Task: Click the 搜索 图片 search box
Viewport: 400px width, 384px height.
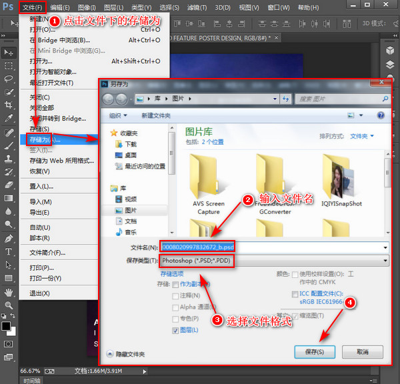Action: click(x=342, y=99)
